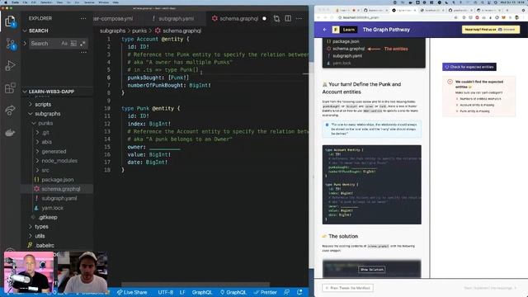
Task: Toggle Use Regular Expression in search box
Action: coord(82,43)
